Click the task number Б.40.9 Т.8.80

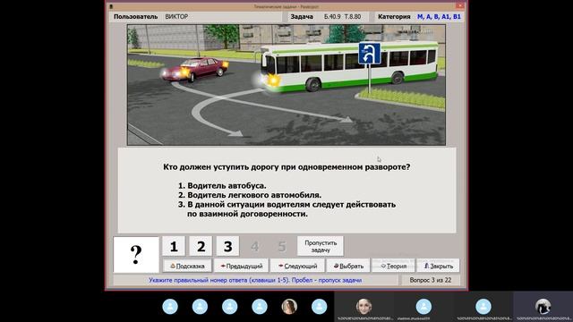coord(342,17)
